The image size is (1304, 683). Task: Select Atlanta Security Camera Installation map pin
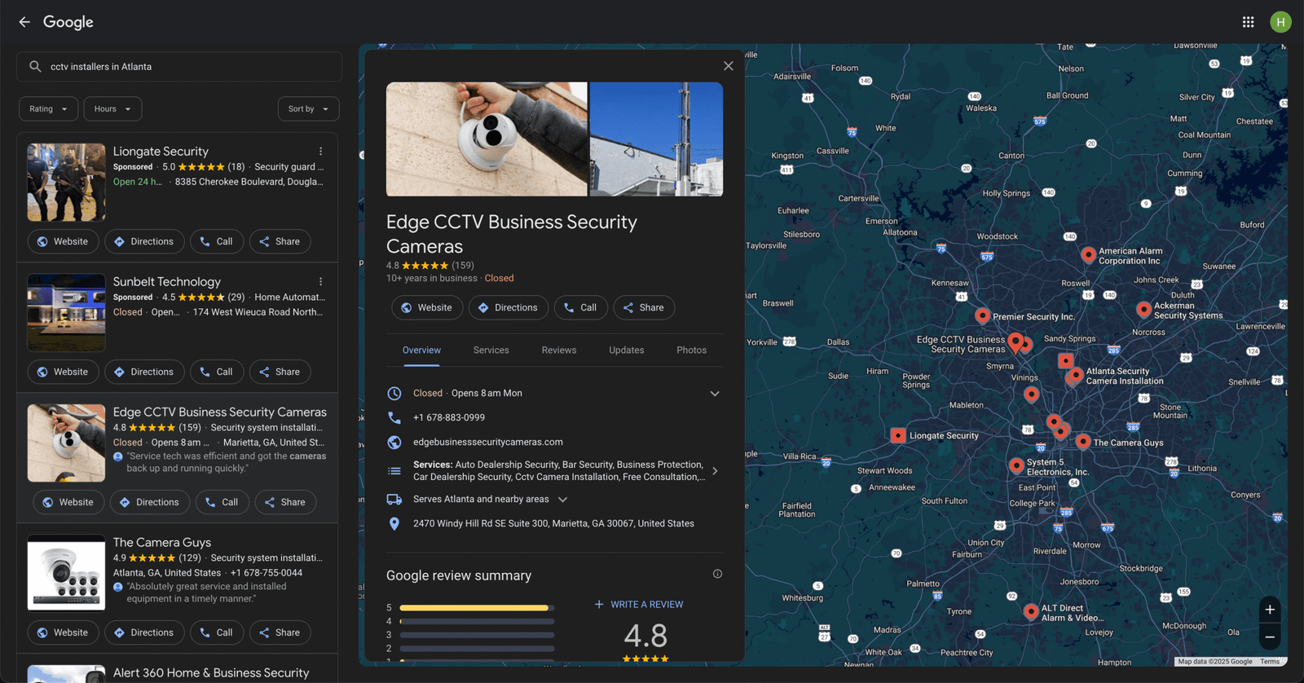coord(1076,374)
